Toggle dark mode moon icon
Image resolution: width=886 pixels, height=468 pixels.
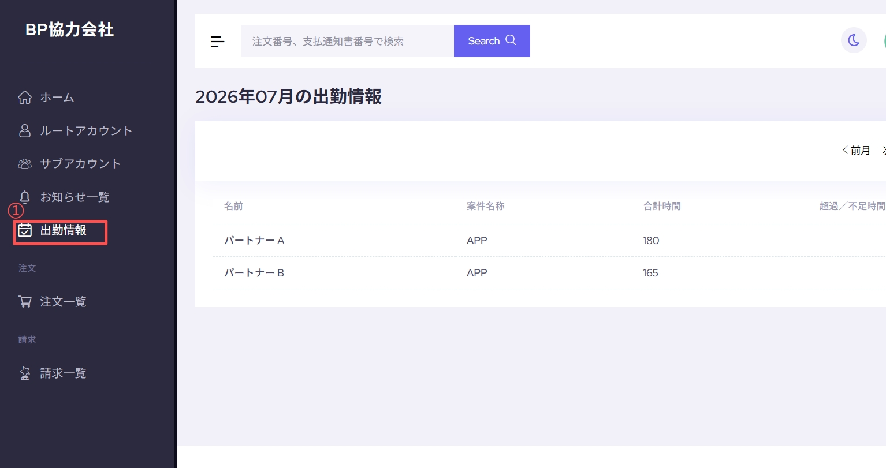point(854,40)
